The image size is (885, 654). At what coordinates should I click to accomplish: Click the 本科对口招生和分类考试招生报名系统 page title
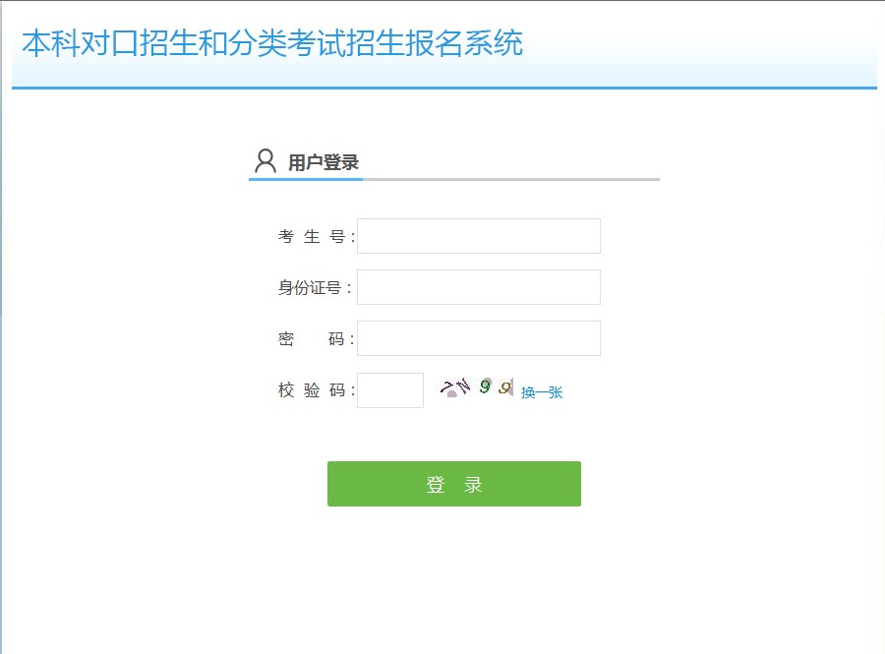tap(272, 44)
